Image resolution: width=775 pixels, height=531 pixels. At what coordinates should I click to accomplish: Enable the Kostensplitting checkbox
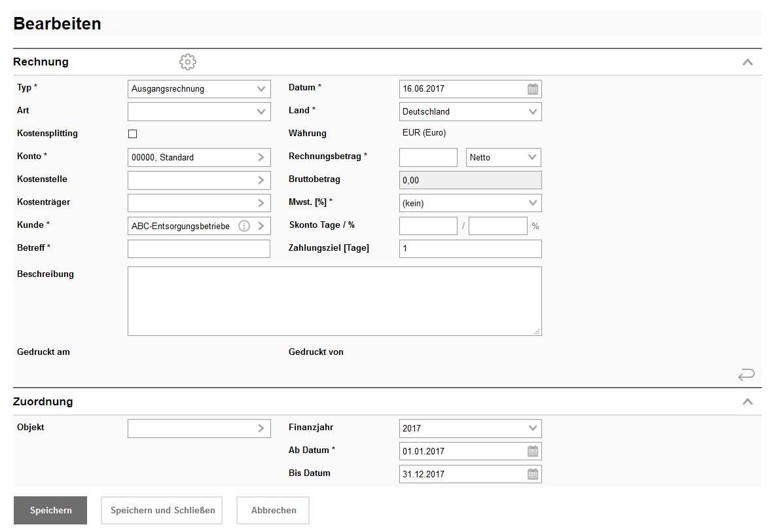tap(133, 134)
